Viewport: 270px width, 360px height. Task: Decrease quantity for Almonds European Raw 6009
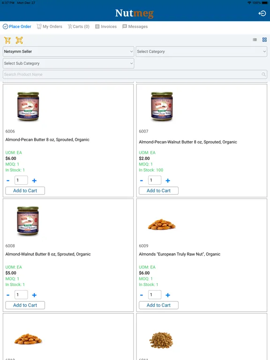142,295
